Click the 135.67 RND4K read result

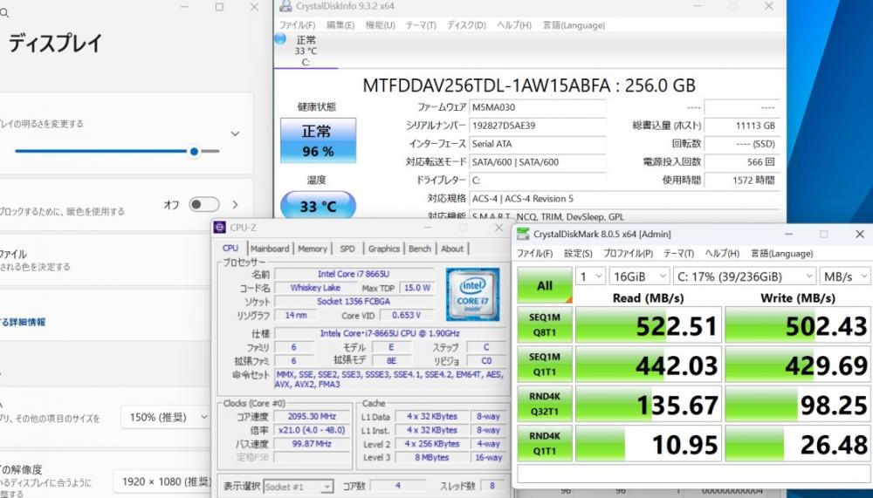pos(648,404)
